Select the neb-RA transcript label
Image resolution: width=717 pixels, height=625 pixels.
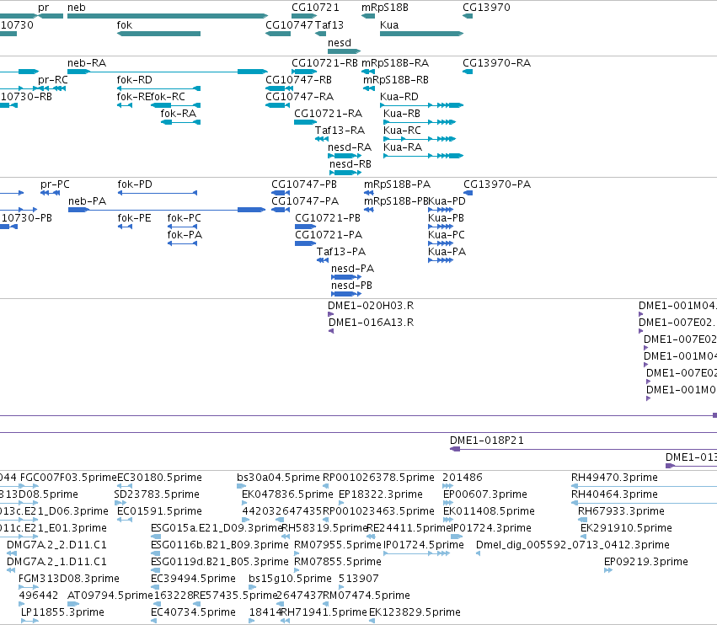87,62
